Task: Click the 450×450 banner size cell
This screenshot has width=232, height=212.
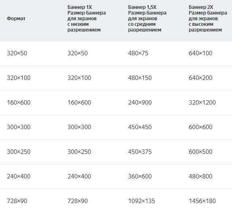Action: coord(140,127)
